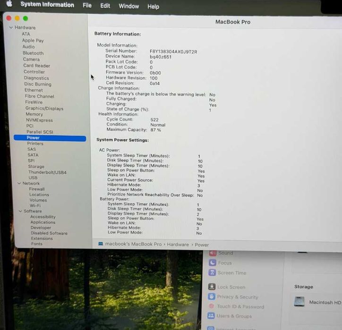
Task: Click macbook's MacBook Pro in path bar
Action: tap(134, 244)
